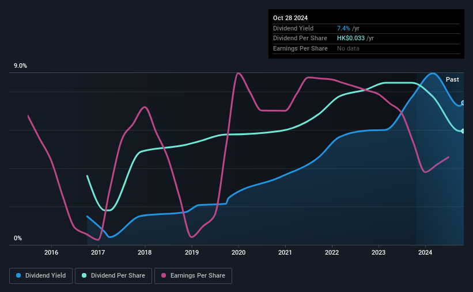Select the 2024 x-axis year label
Image resolution: width=473 pixels, height=292 pixels.
425,253
